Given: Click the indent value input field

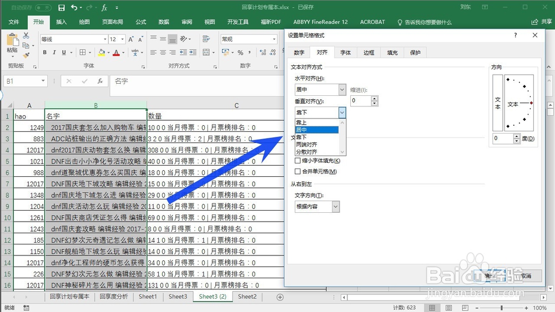Looking at the screenshot, I should click(x=361, y=101).
